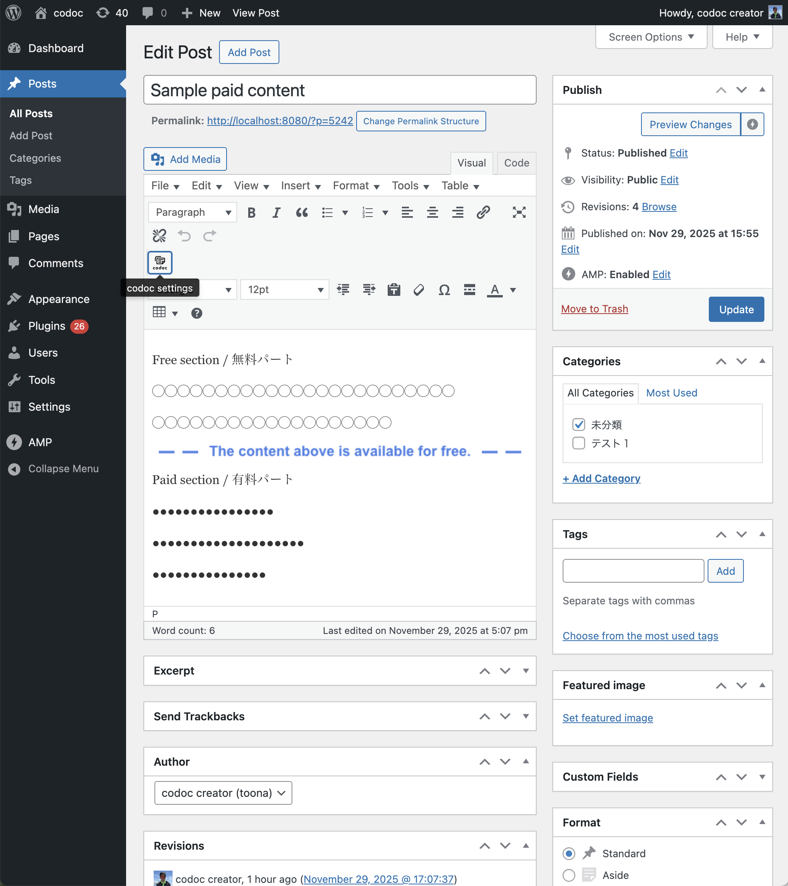This screenshot has height=886, width=788.
Task: Open the 12pt font size dropdown
Action: [x=284, y=290]
